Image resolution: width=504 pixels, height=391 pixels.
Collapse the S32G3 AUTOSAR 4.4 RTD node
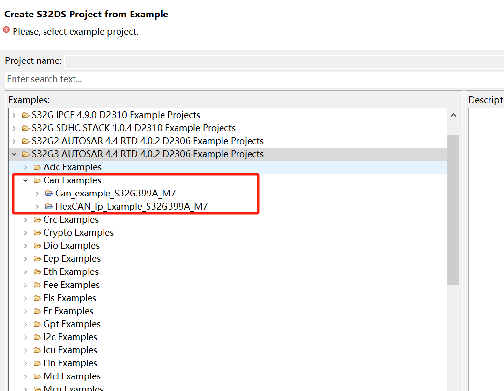14,154
